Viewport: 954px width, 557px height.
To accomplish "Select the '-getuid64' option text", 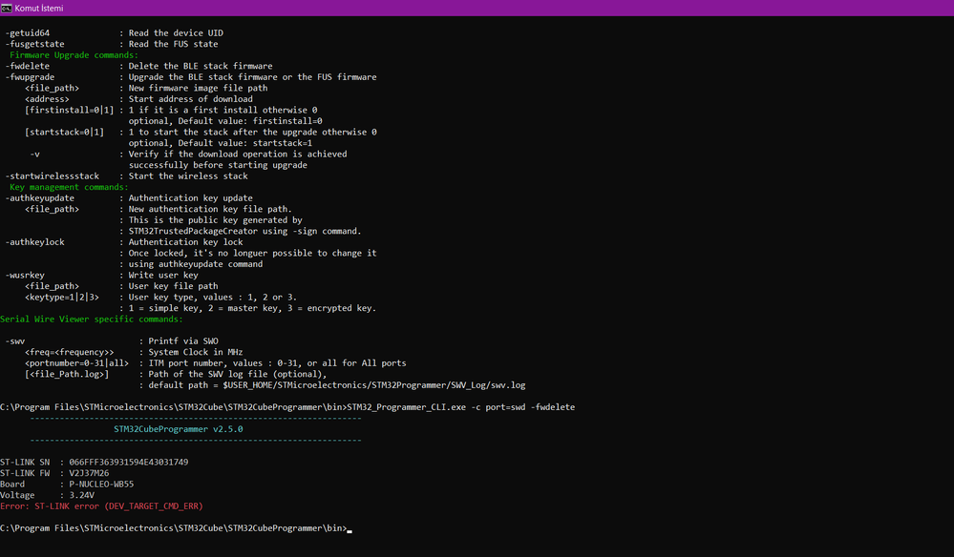I will [x=28, y=33].
